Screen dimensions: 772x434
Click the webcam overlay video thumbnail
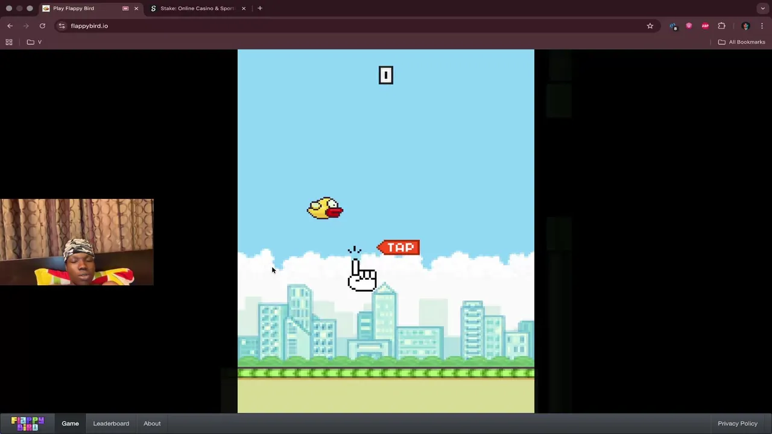click(x=77, y=242)
